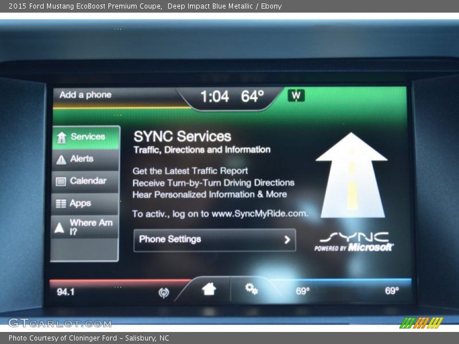Select the Where Am I? option
Screen dimensions: 459x344
pyautogui.click(x=84, y=227)
